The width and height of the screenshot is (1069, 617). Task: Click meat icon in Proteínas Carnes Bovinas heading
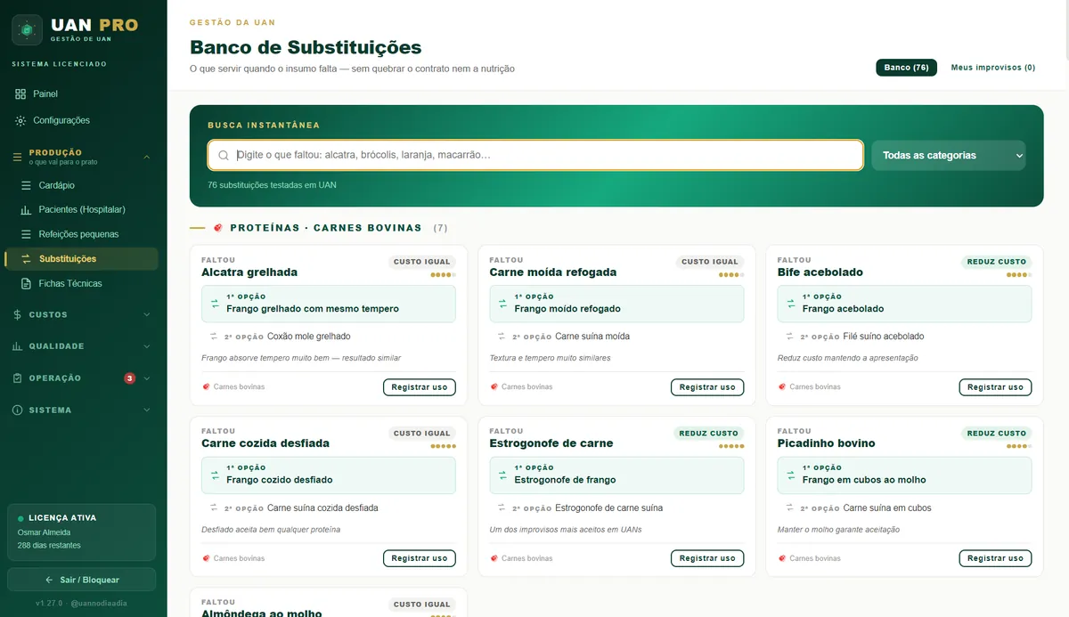coord(218,228)
